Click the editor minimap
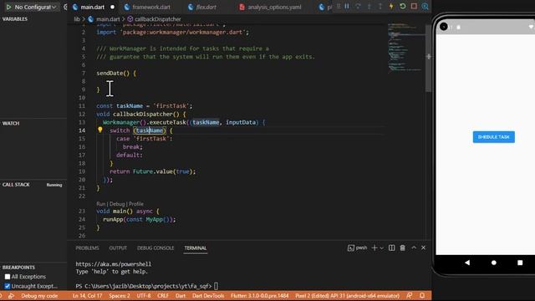The height and width of the screenshot is (301, 535). click(x=405, y=48)
